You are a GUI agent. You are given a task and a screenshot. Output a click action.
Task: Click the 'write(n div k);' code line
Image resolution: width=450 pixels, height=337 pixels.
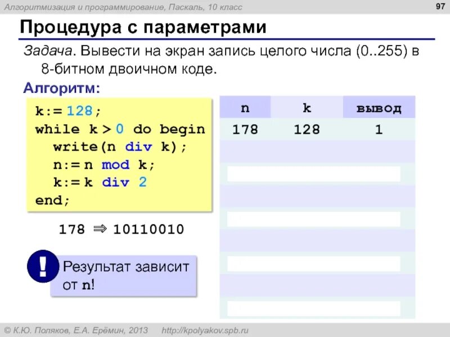tap(120, 147)
